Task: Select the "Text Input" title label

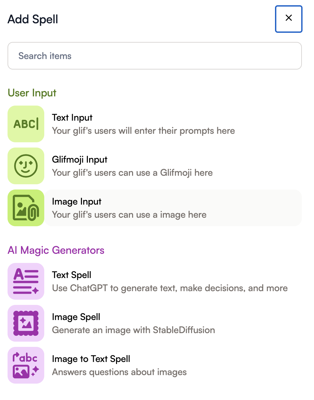Action: point(72,118)
